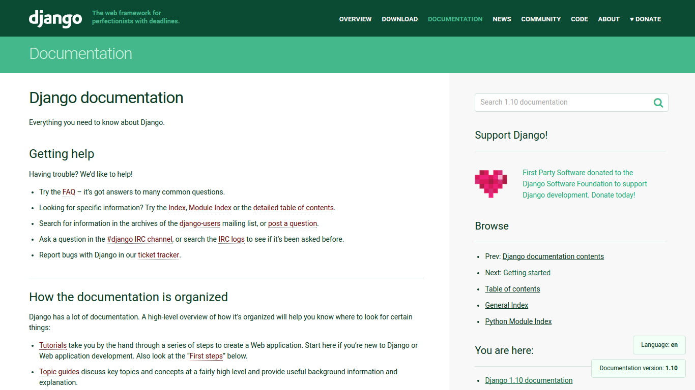Open the detailed table of contents
This screenshot has width=695, height=390.
coord(294,208)
